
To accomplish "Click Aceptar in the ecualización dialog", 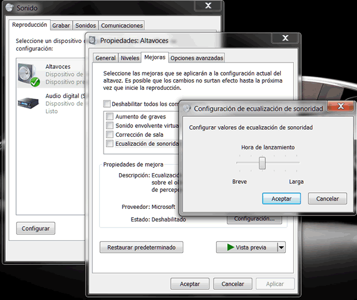I will (x=281, y=199).
